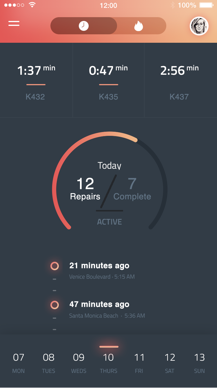Open the user profile avatar
Image resolution: width=217 pixels, height=388 pixels.
[199, 26]
